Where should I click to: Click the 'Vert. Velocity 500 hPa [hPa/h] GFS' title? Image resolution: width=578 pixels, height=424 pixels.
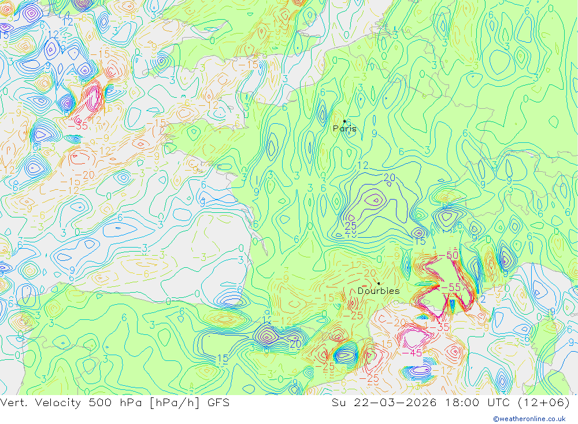coord(114,403)
